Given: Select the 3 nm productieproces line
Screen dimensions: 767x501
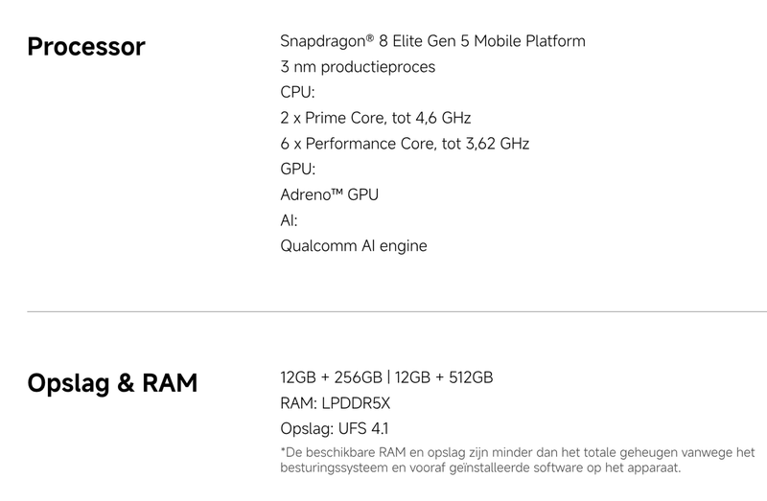Looking at the screenshot, I should (358, 67).
